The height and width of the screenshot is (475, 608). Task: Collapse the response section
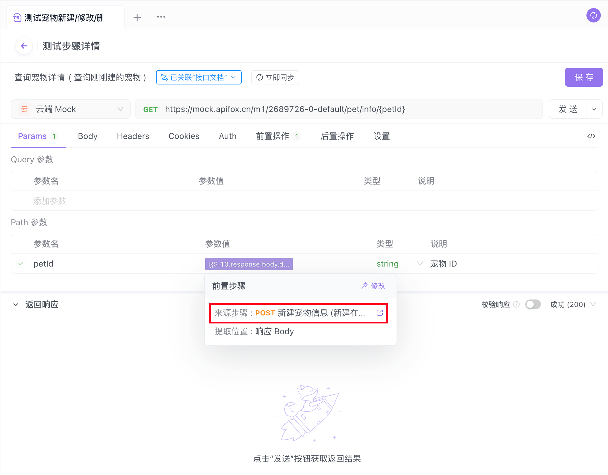click(x=16, y=305)
